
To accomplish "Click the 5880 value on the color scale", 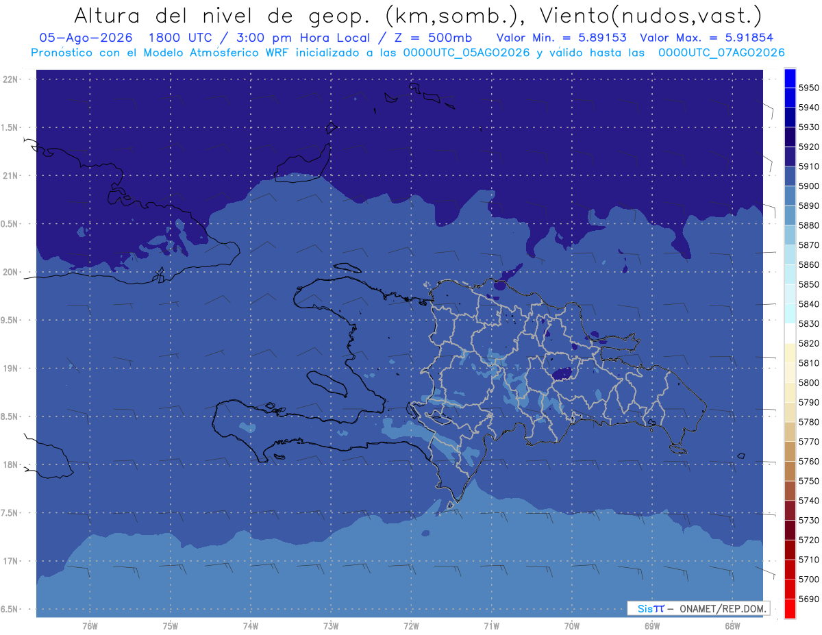I will 808,225.
